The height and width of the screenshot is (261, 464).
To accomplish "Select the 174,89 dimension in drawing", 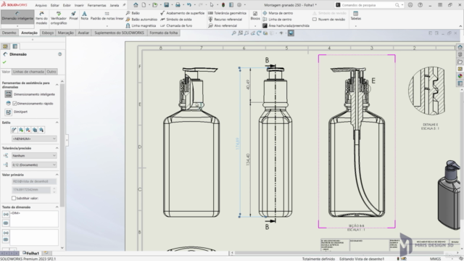I will (x=237, y=144).
